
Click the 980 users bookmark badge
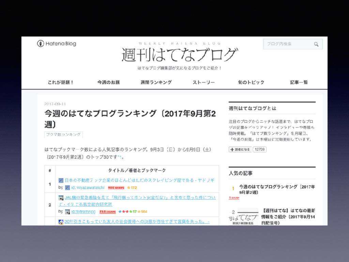click(116, 188)
